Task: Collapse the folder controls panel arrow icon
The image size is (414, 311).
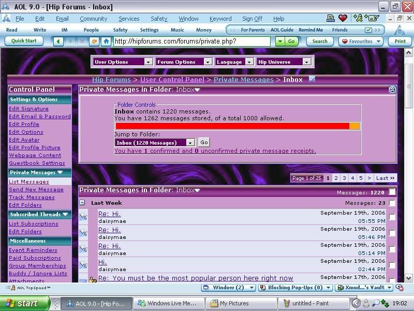Action: [392, 90]
